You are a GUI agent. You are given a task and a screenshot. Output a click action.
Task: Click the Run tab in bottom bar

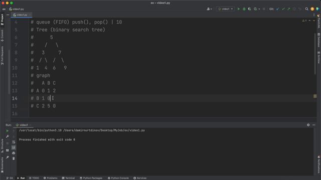coord(21,178)
